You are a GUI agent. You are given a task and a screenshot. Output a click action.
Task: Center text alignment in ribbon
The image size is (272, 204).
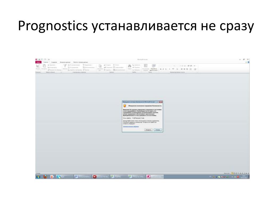184,69
